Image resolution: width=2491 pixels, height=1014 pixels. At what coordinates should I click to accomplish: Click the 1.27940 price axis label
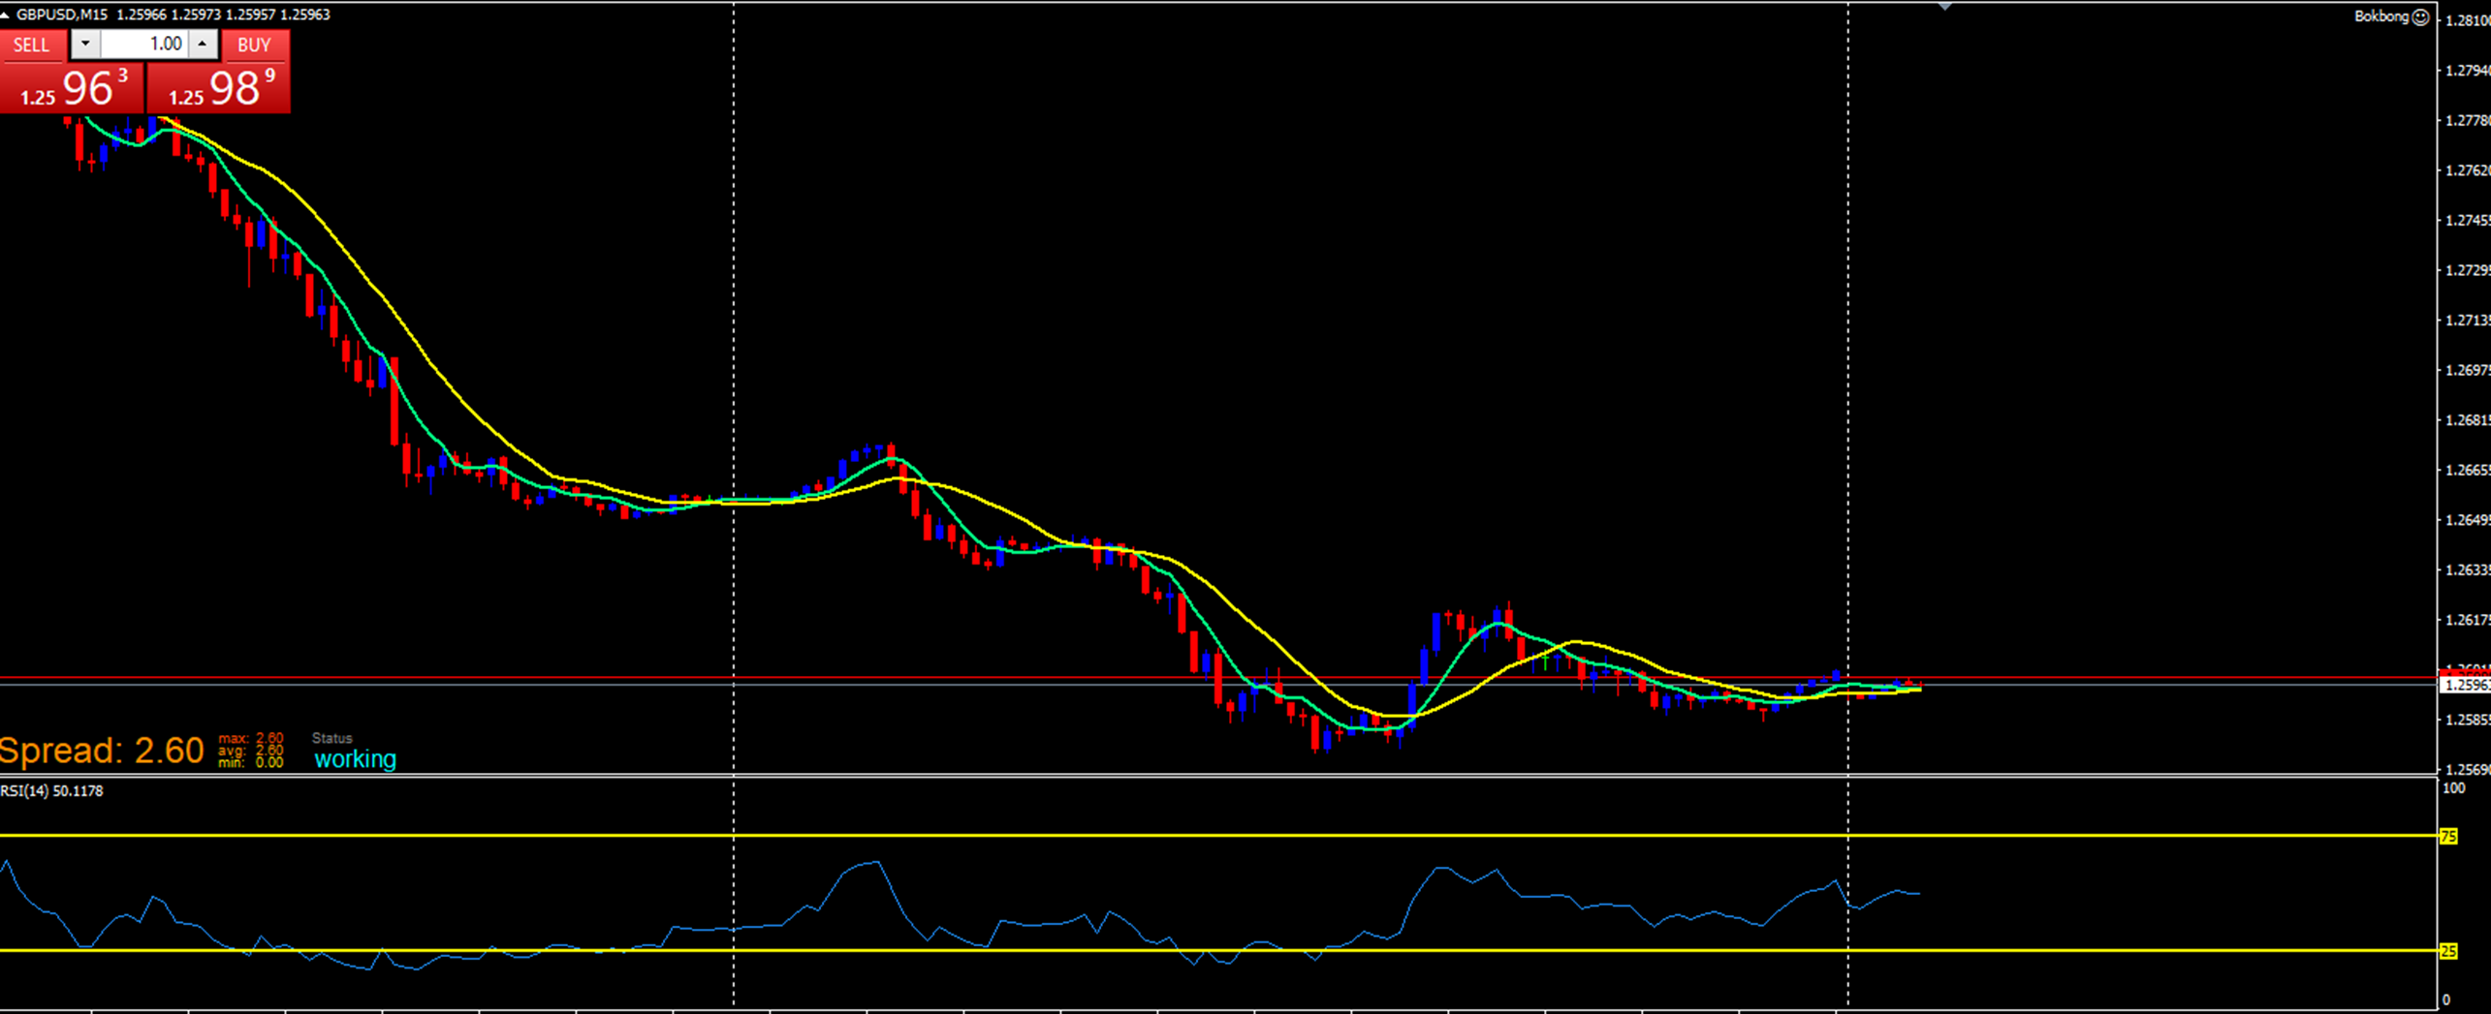(2468, 71)
